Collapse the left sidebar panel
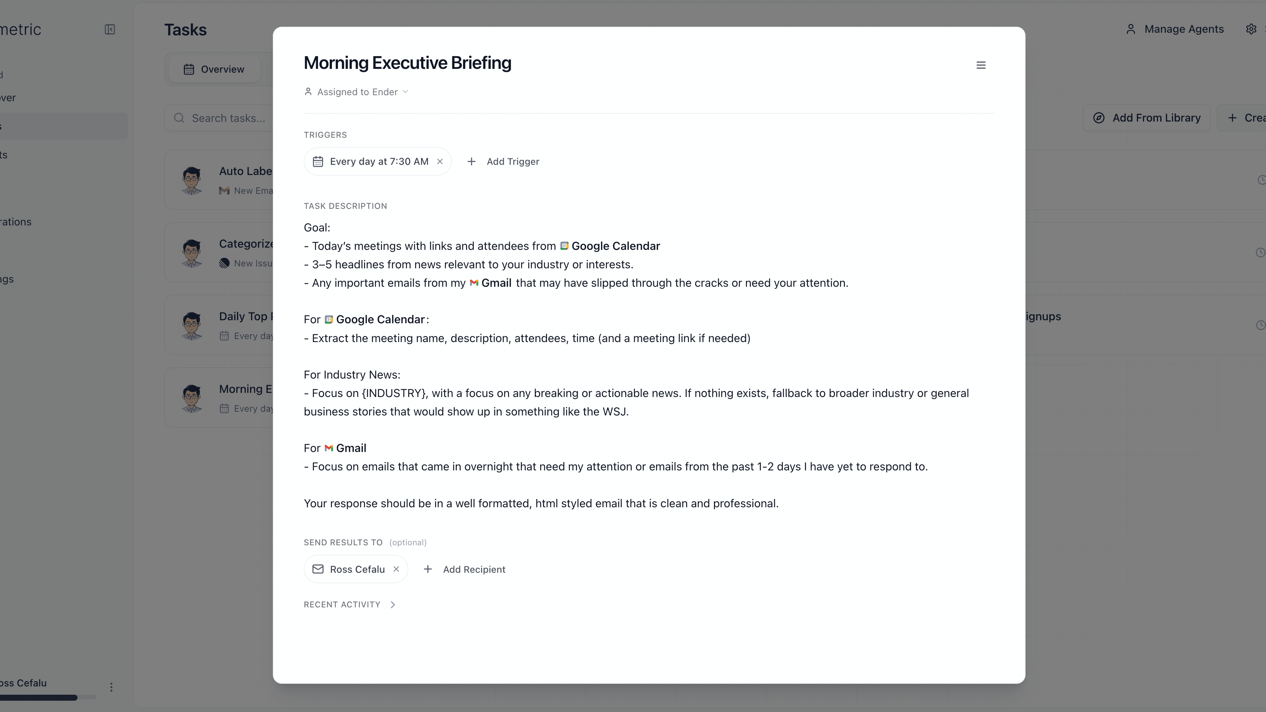This screenshot has width=1266, height=712. pyautogui.click(x=110, y=29)
